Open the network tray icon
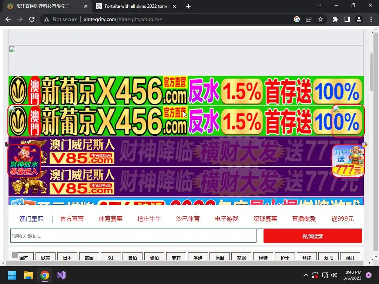 (x=325, y=275)
